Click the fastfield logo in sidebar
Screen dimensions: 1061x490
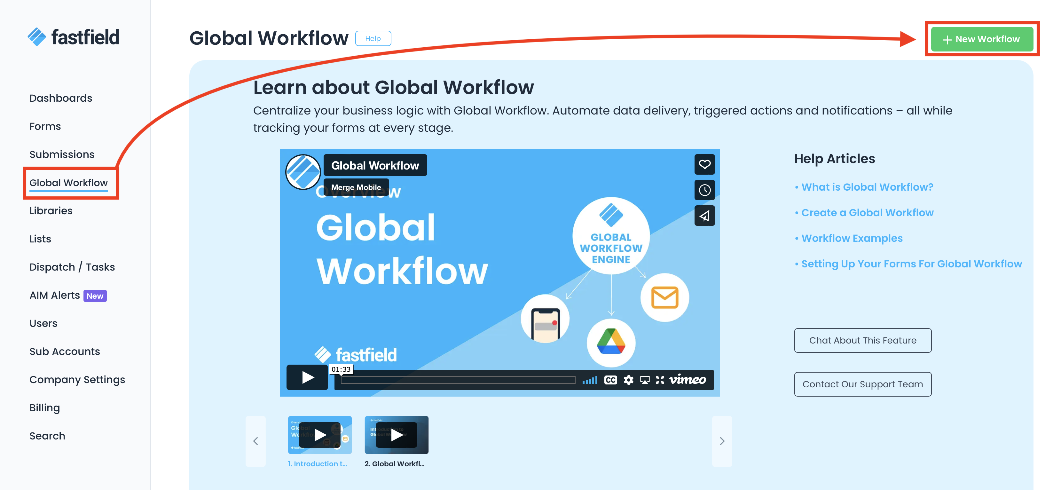(x=73, y=37)
